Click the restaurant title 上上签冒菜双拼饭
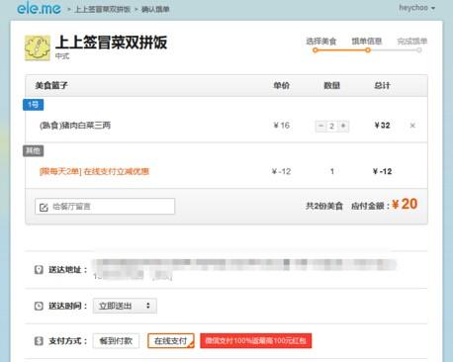This screenshot has height=362, width=453. click(111, 43)
